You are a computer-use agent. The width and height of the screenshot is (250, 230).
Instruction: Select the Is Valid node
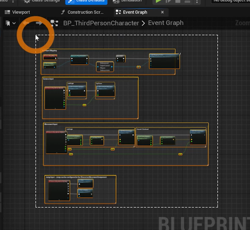121,59
